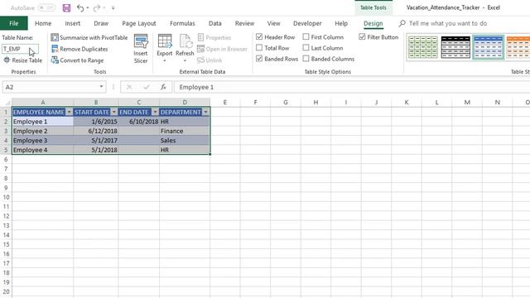Open the Formulas ribbon tab
This screenshot has height=298, width=530.
pyautogui.click(x=182, y=23)
